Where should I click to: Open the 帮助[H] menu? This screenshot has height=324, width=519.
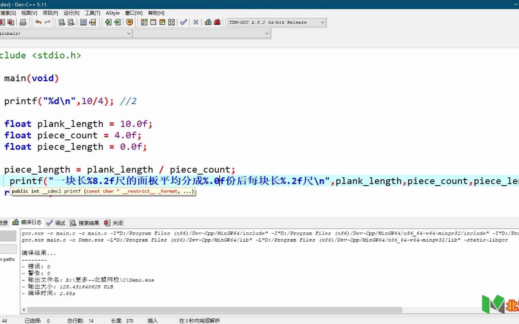(156, 13)
